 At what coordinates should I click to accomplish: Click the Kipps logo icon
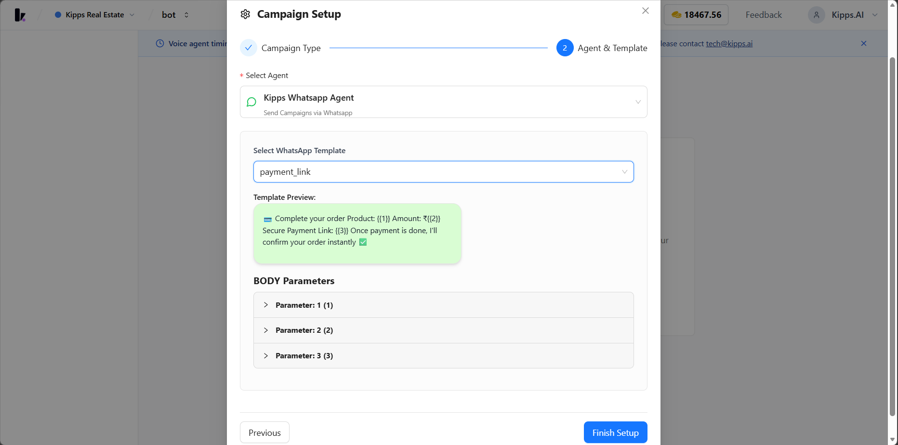click(x=20, y=15)
